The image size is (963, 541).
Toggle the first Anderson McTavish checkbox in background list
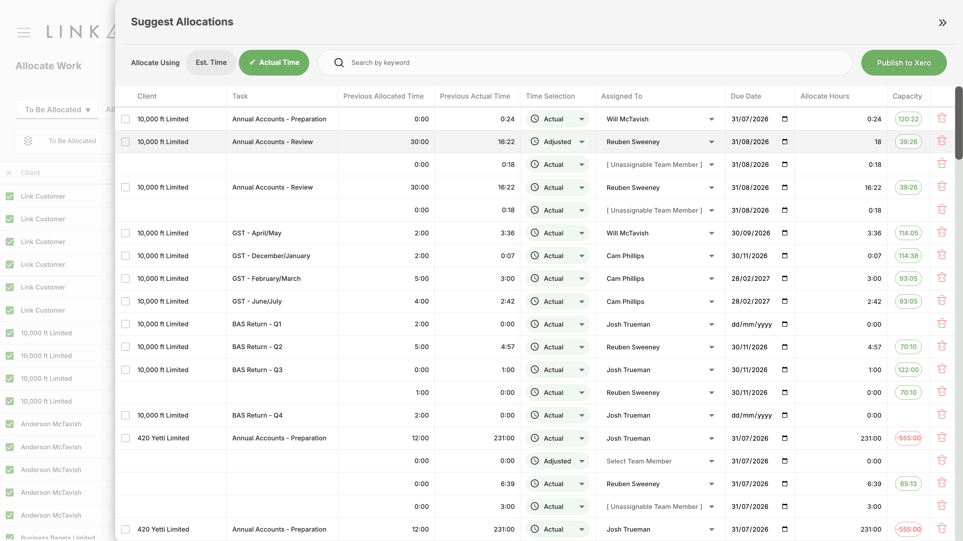10,424
